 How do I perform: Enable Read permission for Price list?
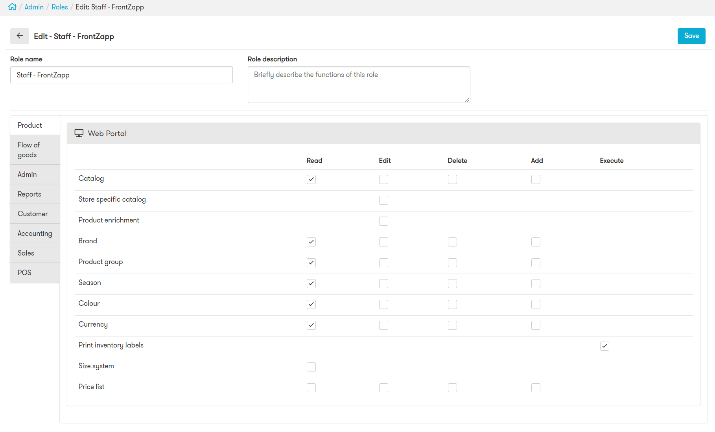[x=311, y=388]
